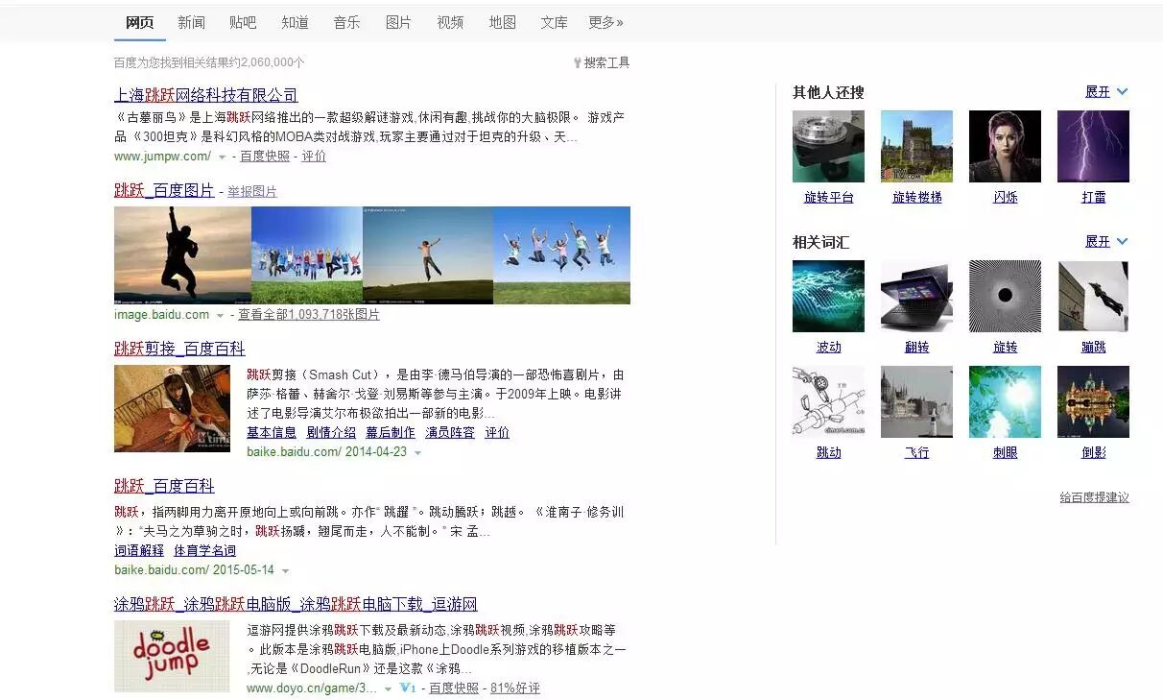
Task: Click 旋转楼梯 label link
Action: (917, 197)
